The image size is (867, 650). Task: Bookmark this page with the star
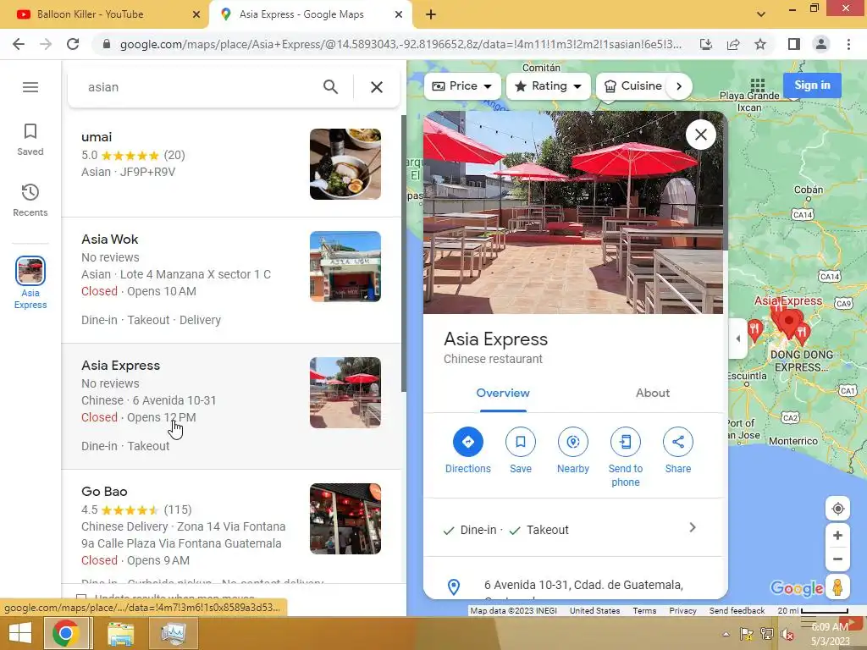point(760,44)
